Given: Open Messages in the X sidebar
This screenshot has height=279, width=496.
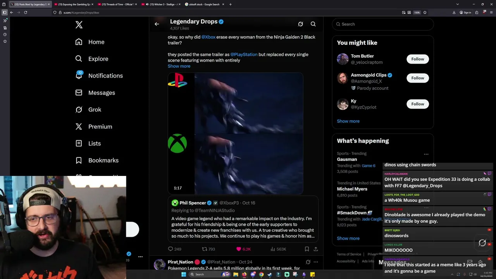Looking at the screenshot, I should [95, 93].
